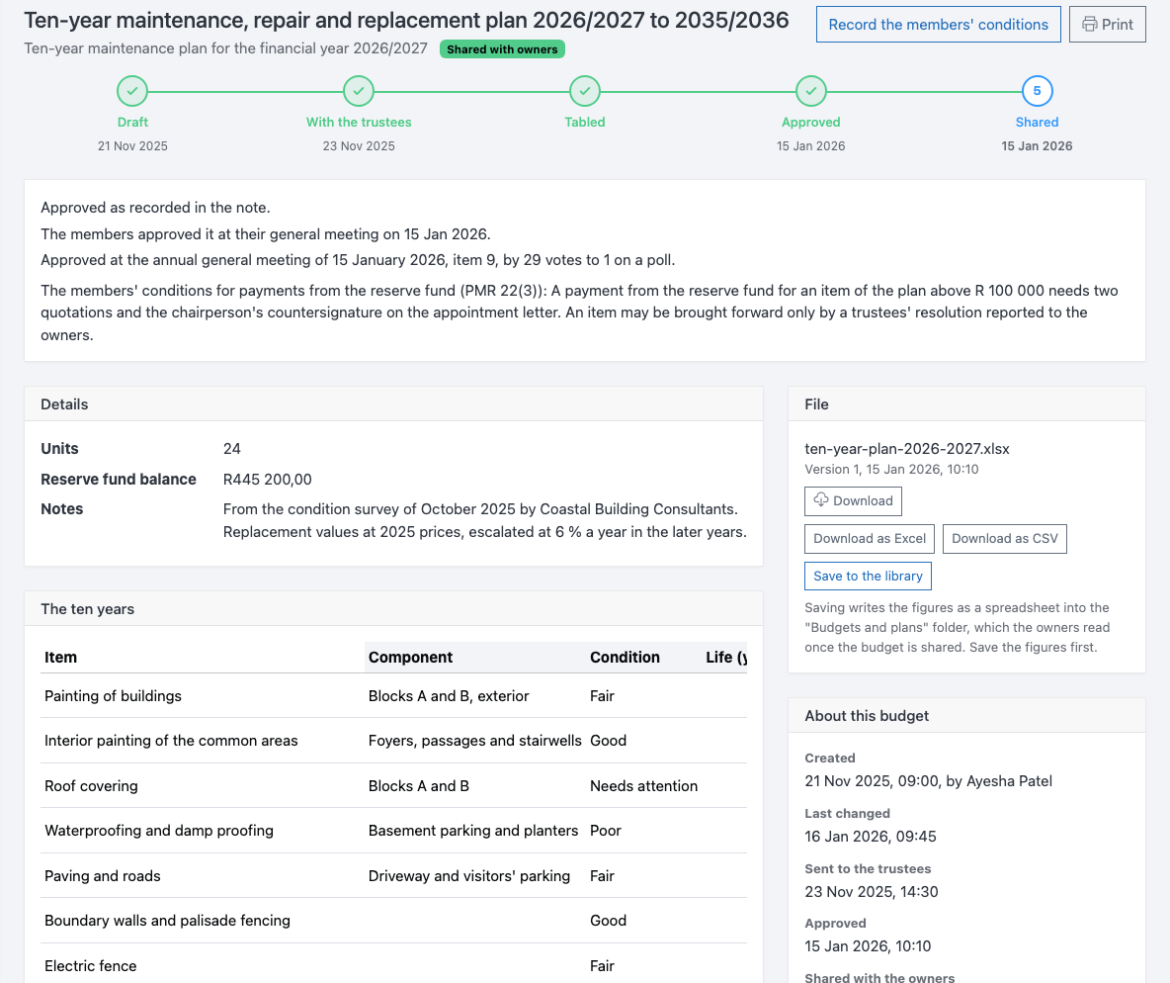Select the Condition column header
This screenshot has width=1170, height=983.
click(x=625, y=658)
